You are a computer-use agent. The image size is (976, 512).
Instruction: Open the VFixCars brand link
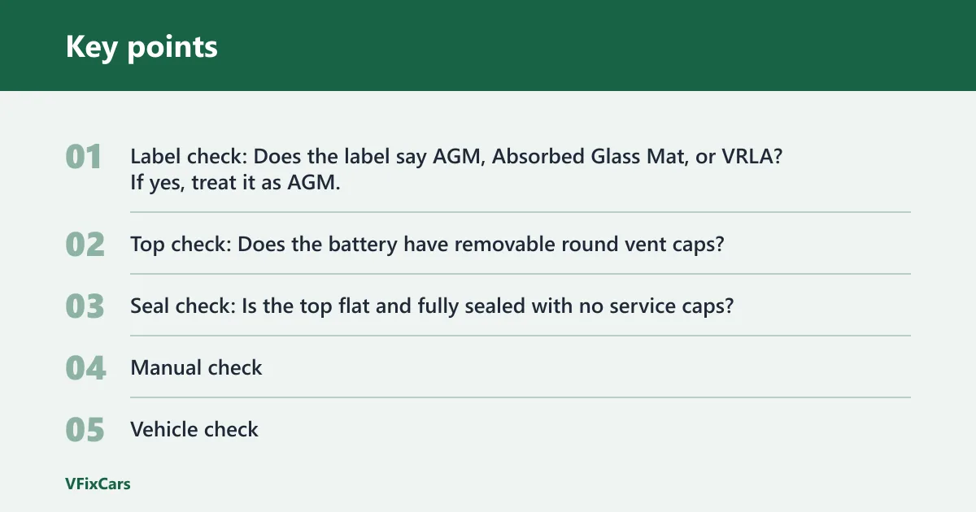[98, 484]
